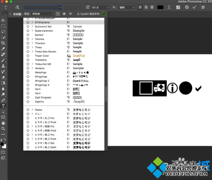Select the Eyedropper tool
The width and height of the screenshot is (212, 180).
point(3,49)
